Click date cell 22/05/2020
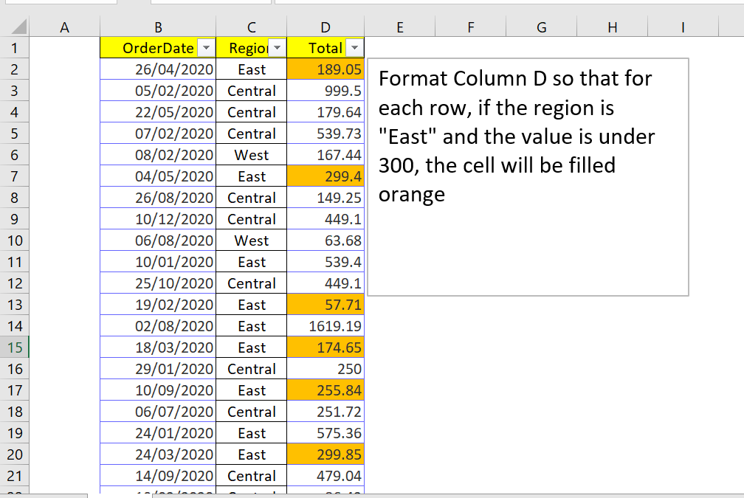Screen dimensions: 744x498 click(x=158, y=112)
